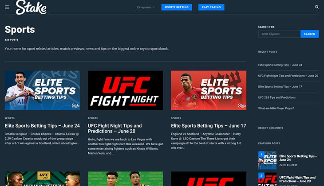The height and width of the screenshot is (186, 324).
Task: Click Sports tag above the June 24 article
Action: coord(10,118)
